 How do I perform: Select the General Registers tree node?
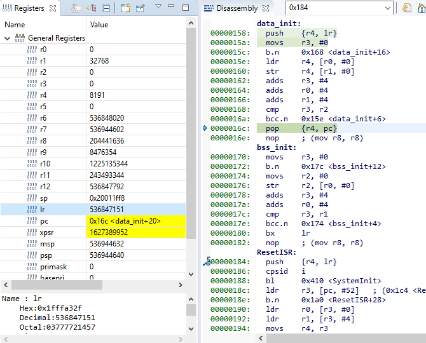[x=57, y=38]
